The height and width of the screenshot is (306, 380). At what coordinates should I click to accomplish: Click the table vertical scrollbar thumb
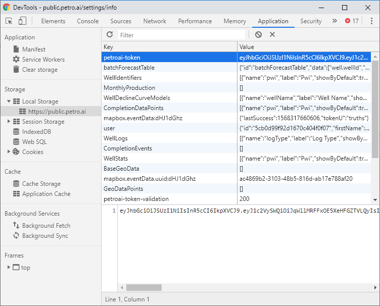pyautogui.click(x=375, y=109)
